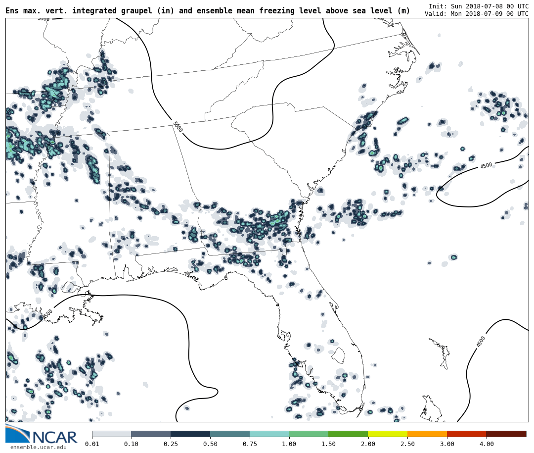Click the Init: Sun 2018-07-08 00 UTC text
534x453 pixels.
click(478, 6)
